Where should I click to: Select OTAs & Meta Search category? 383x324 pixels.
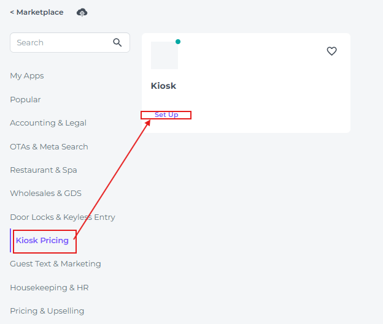click(49, 146)
